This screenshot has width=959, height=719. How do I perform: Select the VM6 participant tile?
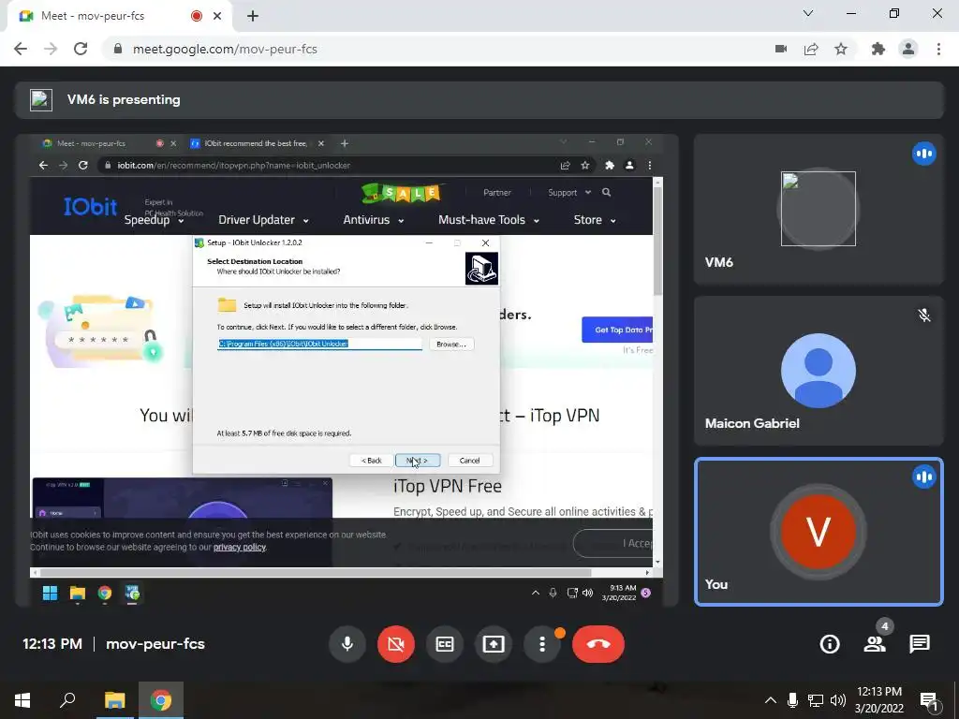tap(819, 210)
